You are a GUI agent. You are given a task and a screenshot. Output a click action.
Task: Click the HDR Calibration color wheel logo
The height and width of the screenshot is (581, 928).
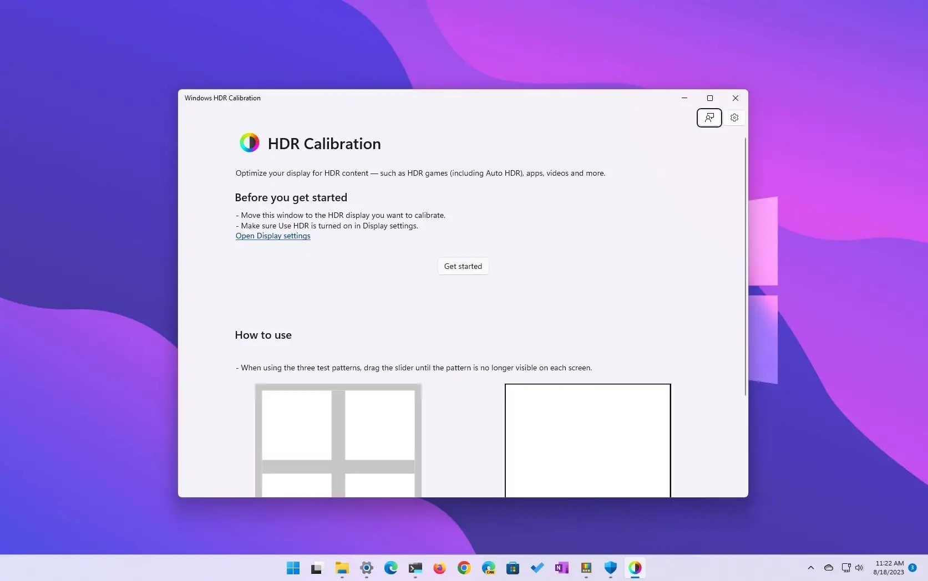(x=250, y=142)
